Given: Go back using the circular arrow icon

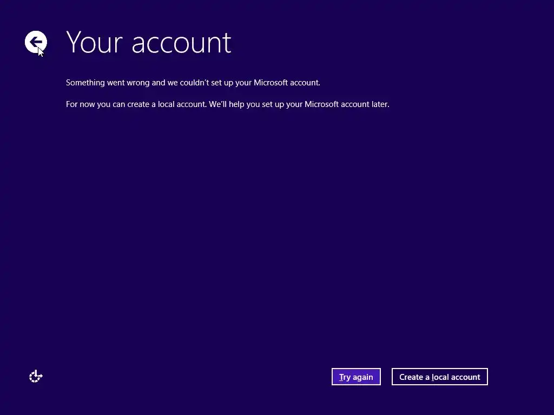Looking at the screenshot, I should (x=36, y=42).
